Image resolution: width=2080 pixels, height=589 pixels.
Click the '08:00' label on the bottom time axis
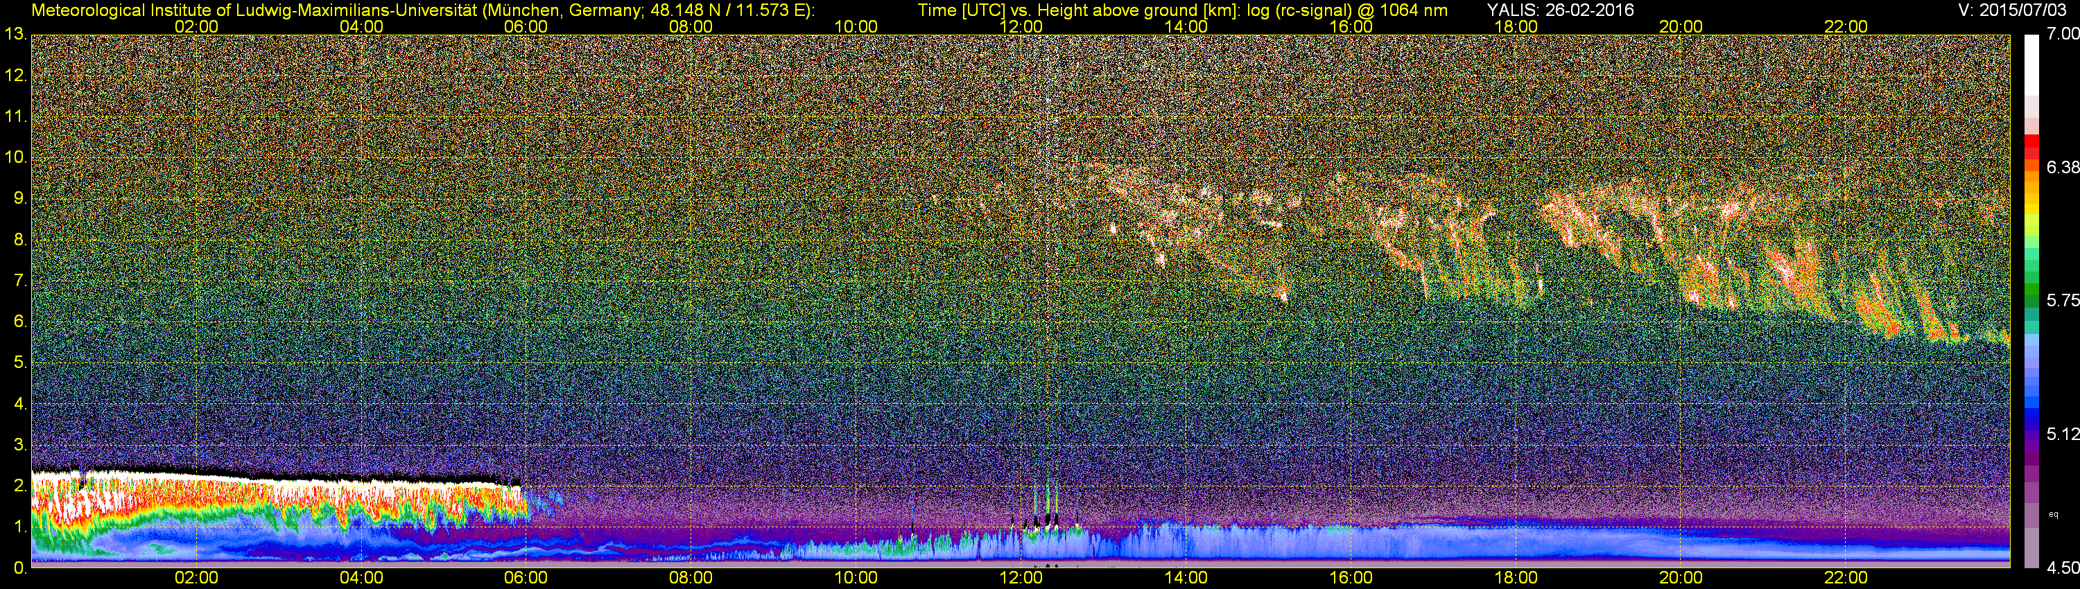point(691,578)
